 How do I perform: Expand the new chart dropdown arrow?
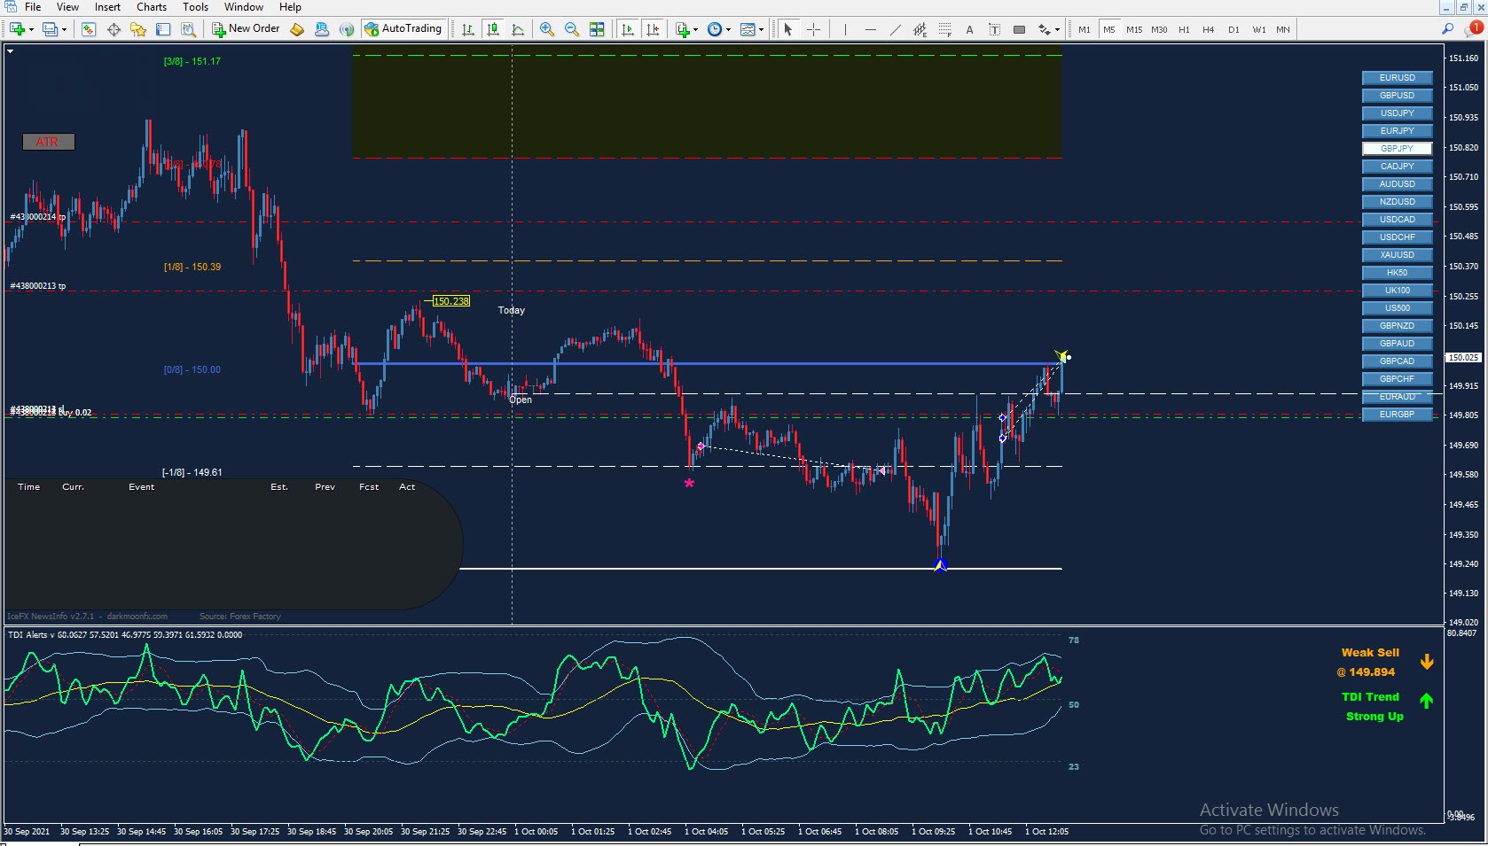pos(32,29)
